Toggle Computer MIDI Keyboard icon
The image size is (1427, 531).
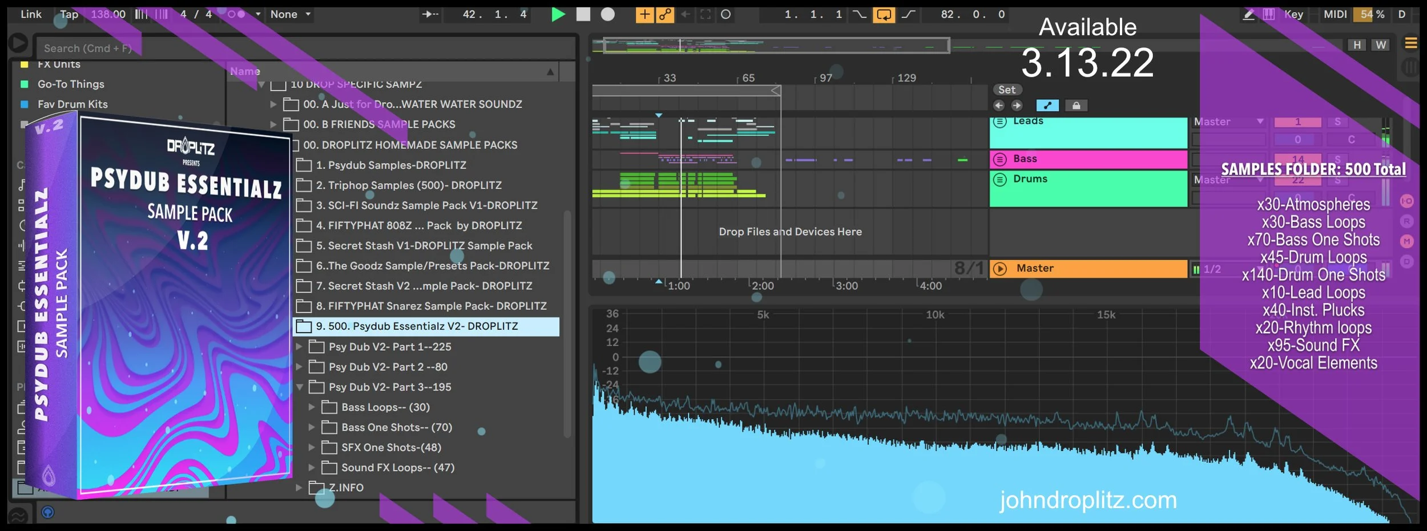[x=1268, y=14]
